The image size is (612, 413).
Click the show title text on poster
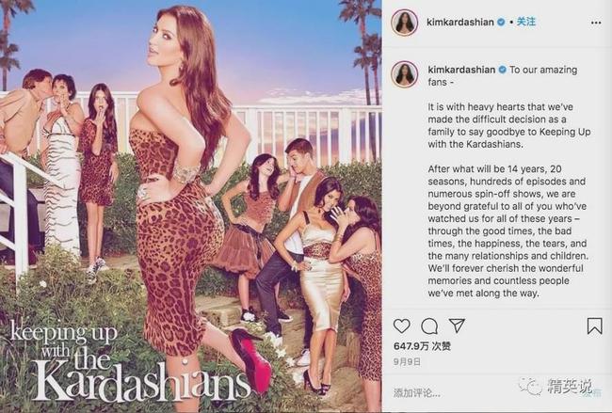click(129, 360)
